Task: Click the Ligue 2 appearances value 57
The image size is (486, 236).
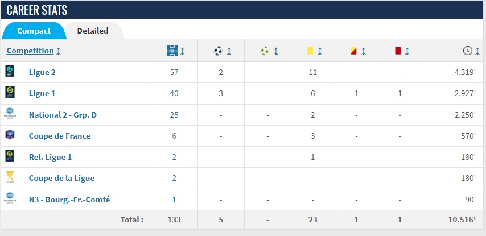Action: pos(174,72)
